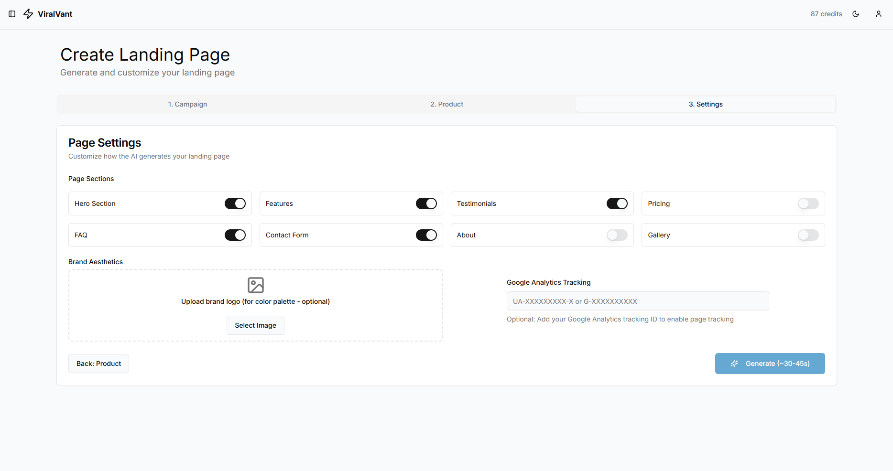Select the 3. Settings tab
Viewport: 893px width, 471px height.
[706, 104]
